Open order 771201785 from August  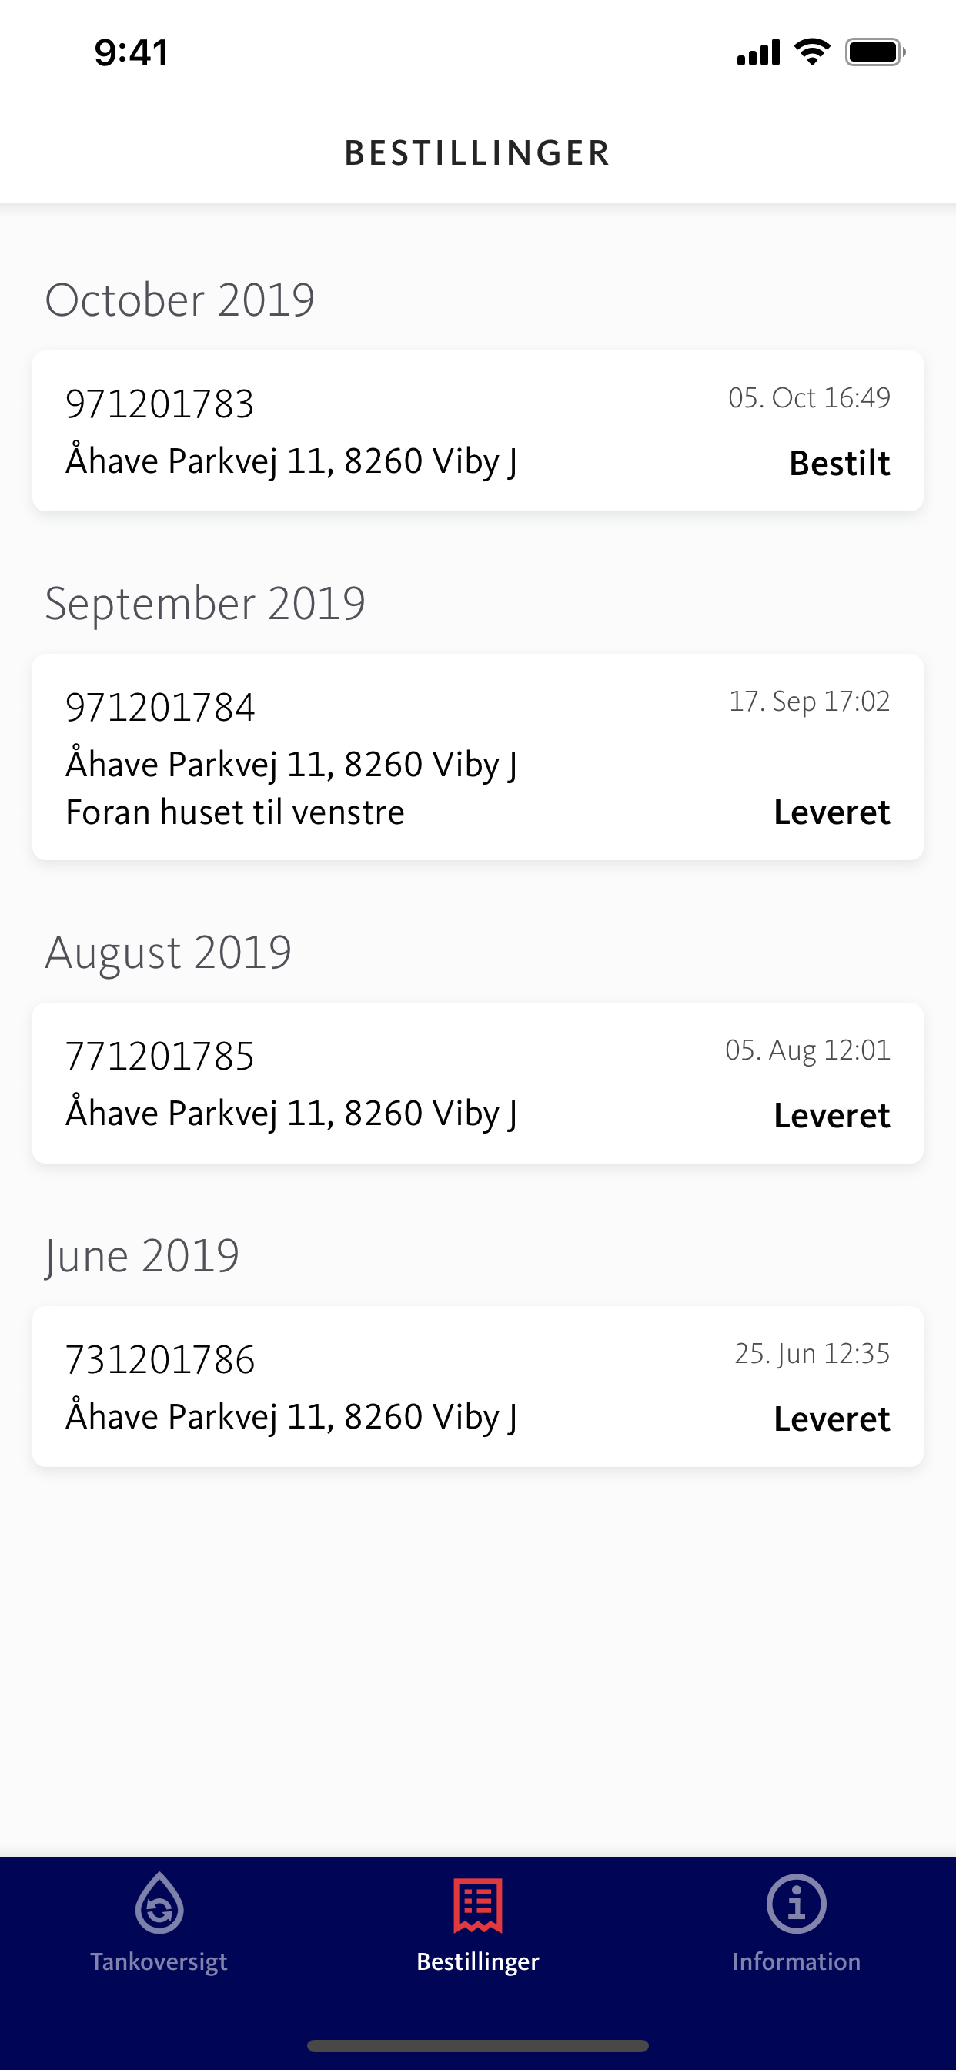click(x=478, y=1084)
